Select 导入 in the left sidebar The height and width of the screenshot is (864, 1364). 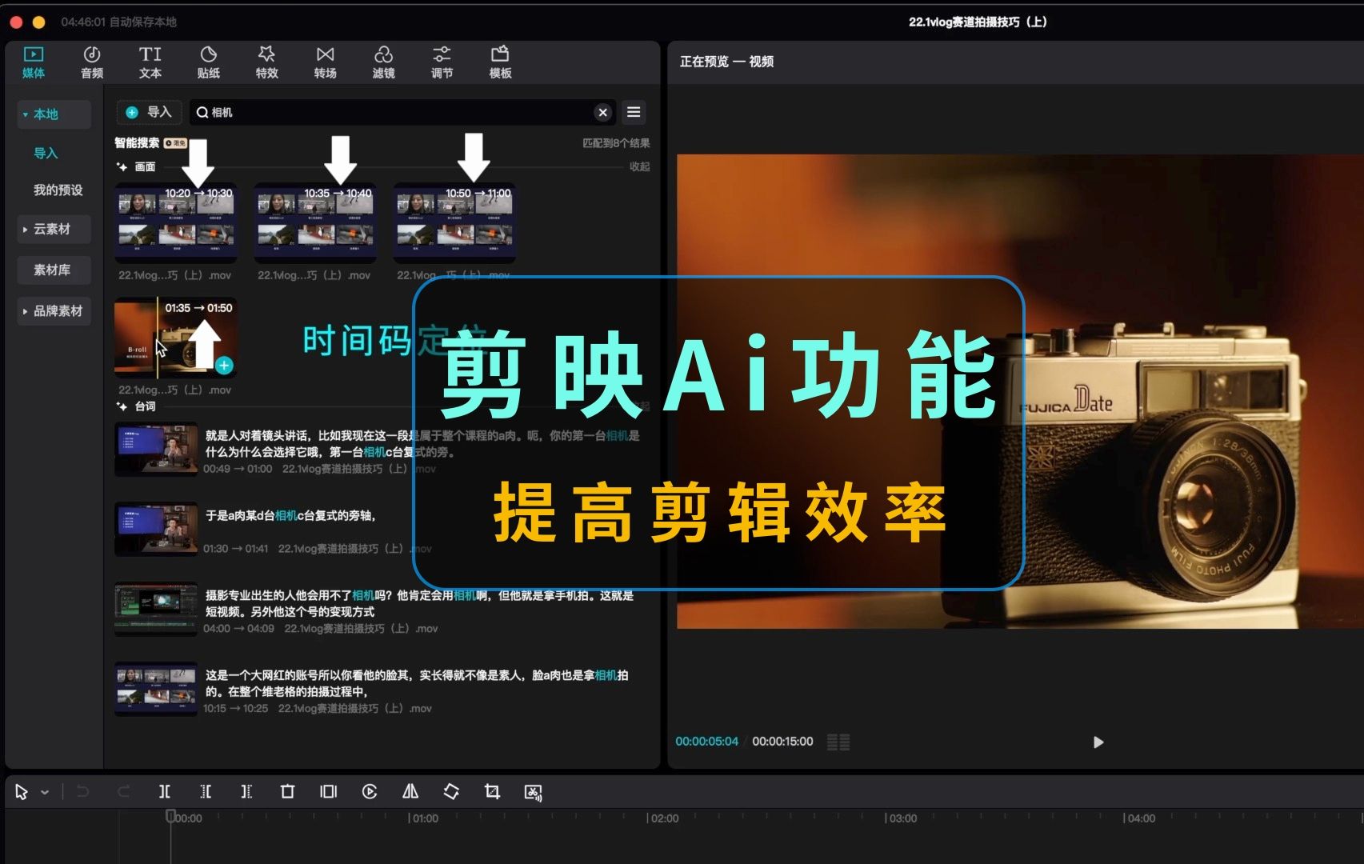[x=46, y=153]
